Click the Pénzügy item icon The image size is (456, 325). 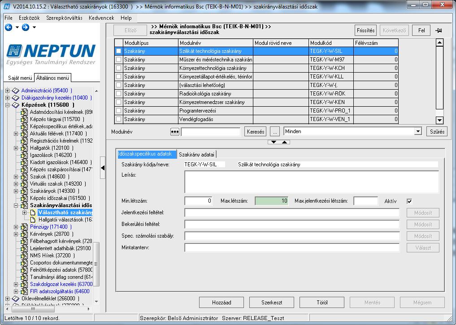(x=24, y=227)
